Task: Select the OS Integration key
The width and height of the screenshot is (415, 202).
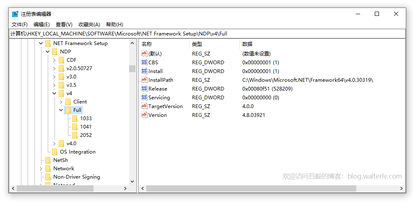Action: click(x=78, y=152)
